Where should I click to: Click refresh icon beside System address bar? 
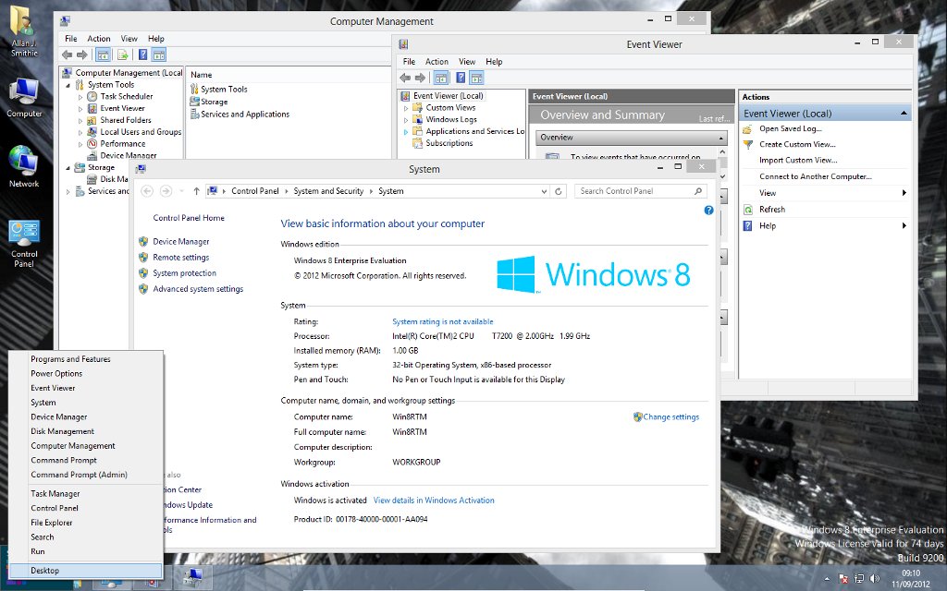(559, 191)
